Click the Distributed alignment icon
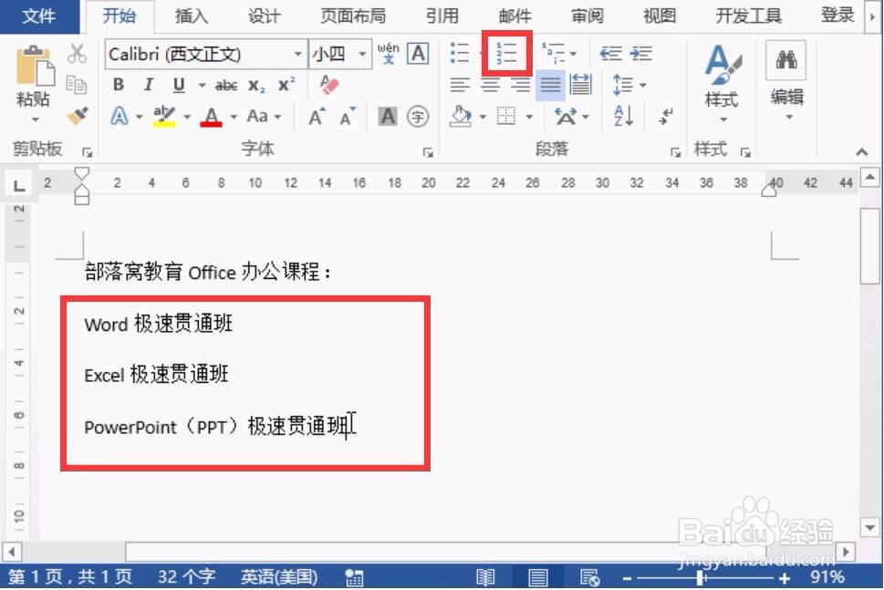The width and height of the screenshot is (884, 590). [x=581, y=85]
